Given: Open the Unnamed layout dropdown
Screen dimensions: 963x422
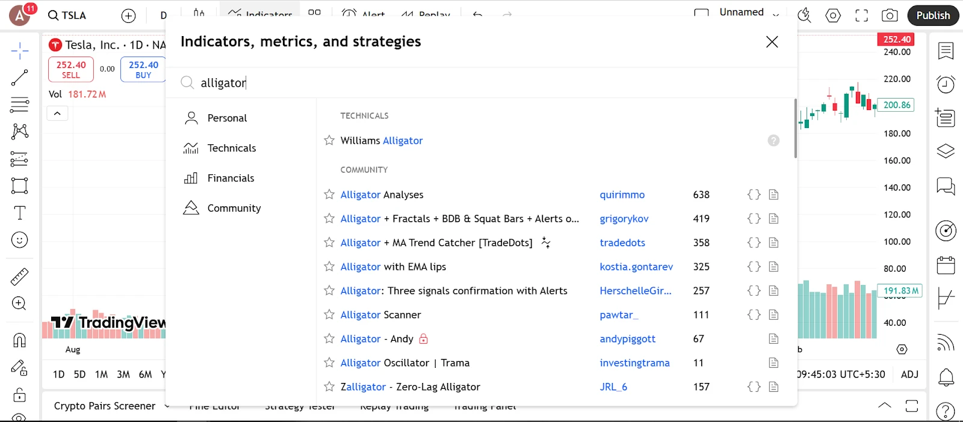Looking at the screenshot, I should (x=776, y=14).
